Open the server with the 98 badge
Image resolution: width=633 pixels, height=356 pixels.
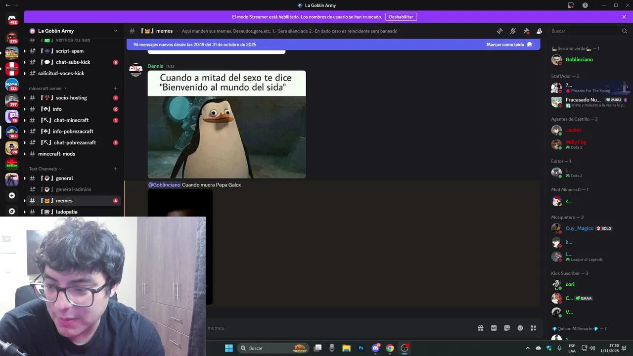pyautogui.click(x=12, y=148)
